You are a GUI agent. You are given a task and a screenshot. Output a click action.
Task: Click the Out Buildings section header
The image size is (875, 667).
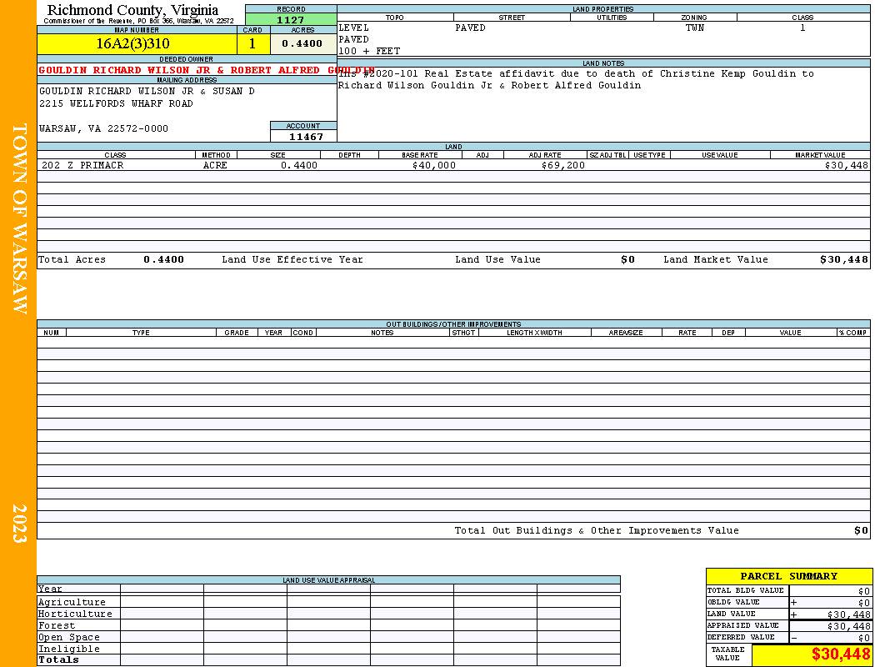pos(453,324)
